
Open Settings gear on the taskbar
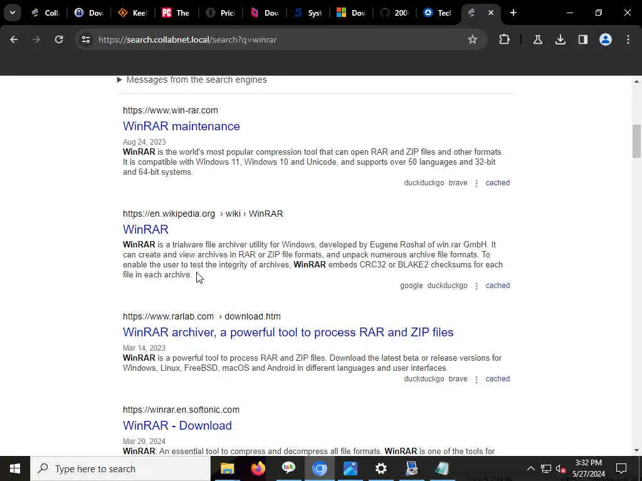(x=381, y=468)
